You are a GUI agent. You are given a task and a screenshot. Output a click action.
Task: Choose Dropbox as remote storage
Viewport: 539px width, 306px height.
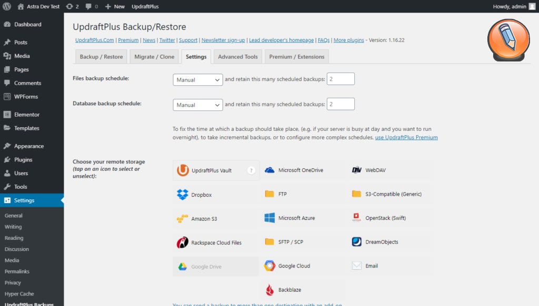215,195
